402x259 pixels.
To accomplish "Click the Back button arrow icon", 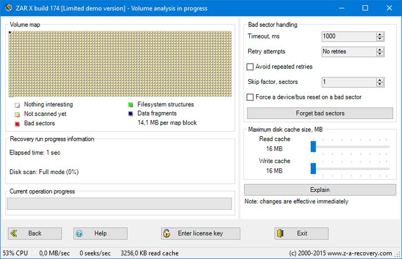I will (15, 233).
